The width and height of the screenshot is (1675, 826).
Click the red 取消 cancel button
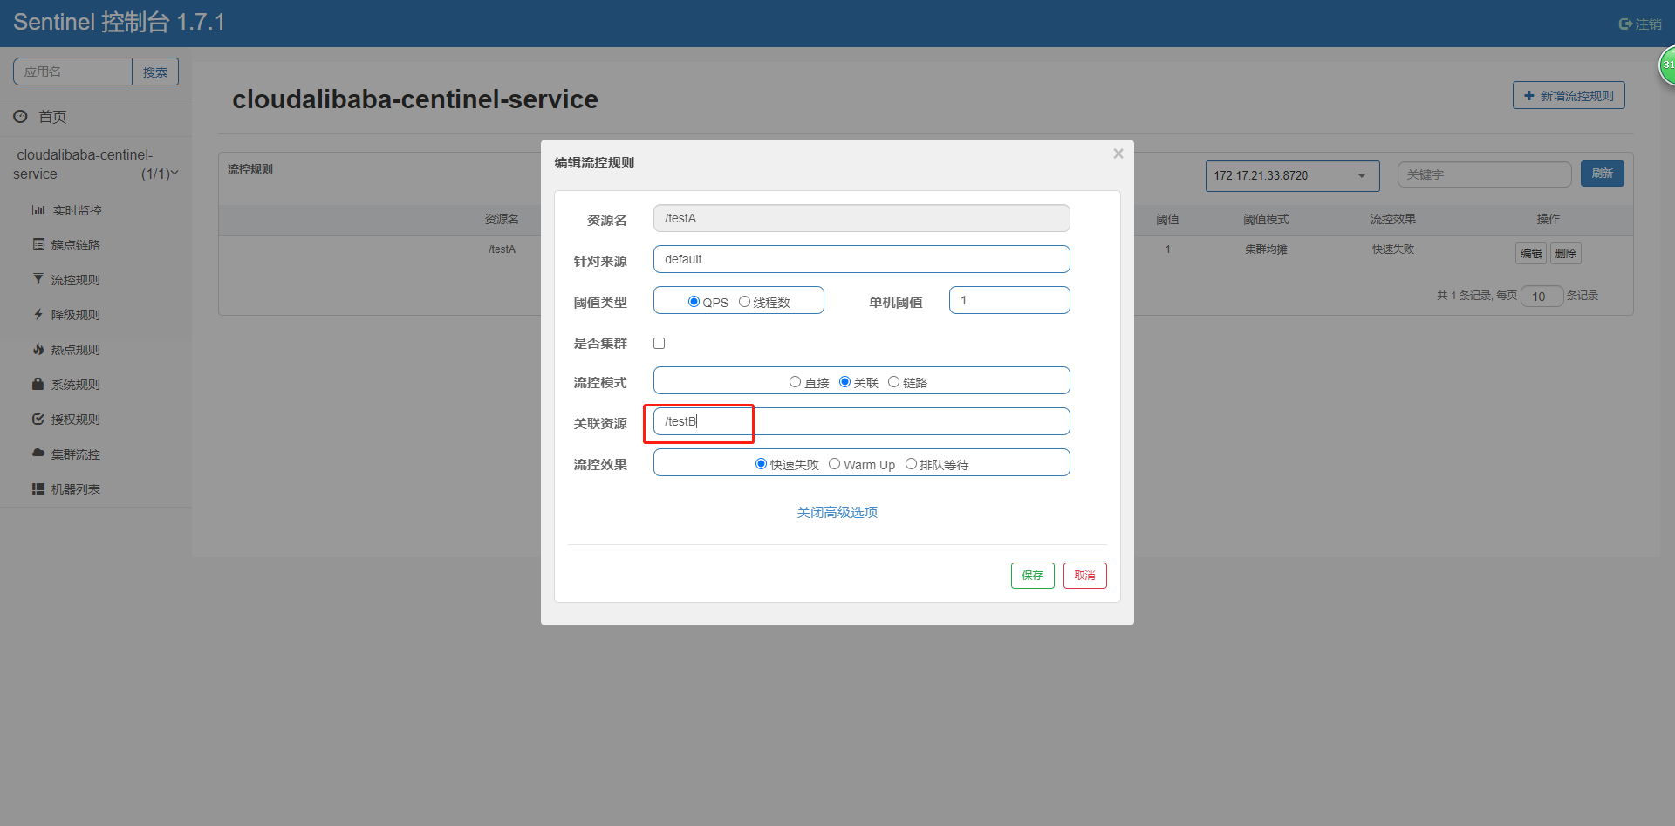tap(1084, 576)
